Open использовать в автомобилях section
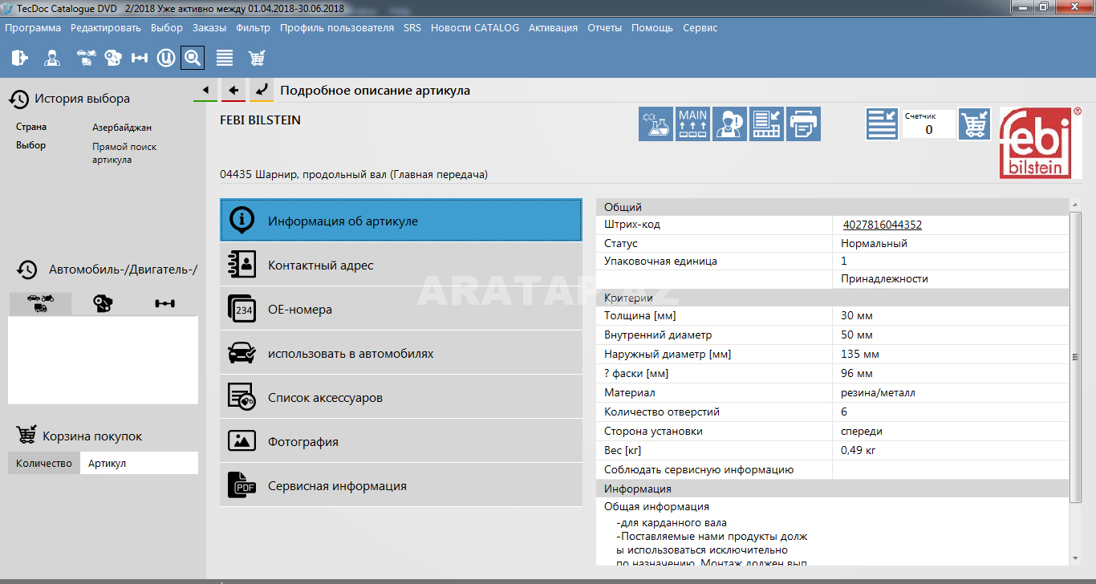The height and width of the screenshot is (584, 1096). (x=401, y=353)
